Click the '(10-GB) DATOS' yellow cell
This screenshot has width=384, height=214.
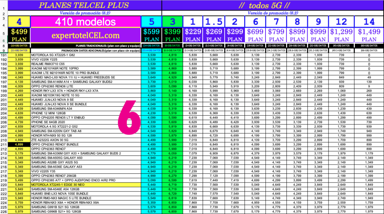[19, 45]
